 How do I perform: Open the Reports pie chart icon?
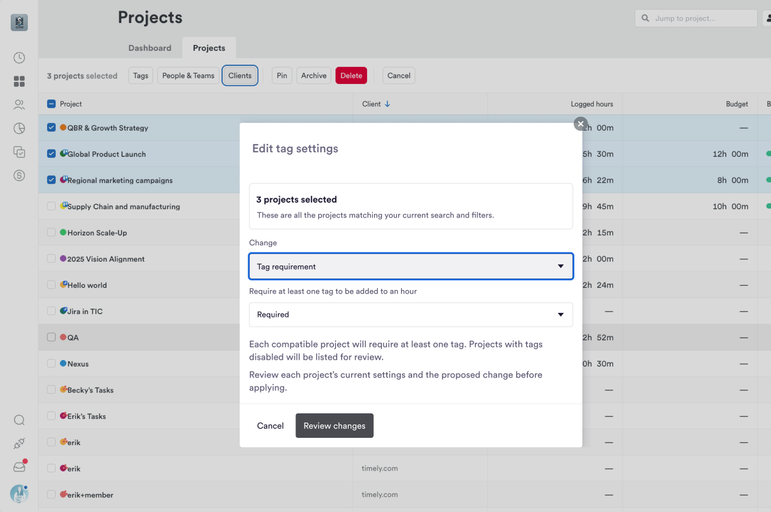point(19,129)
